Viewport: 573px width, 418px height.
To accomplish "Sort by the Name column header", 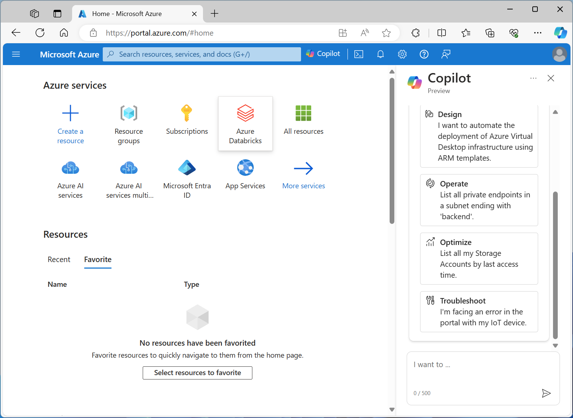I will pyautogui.click(x=57, y=284).
